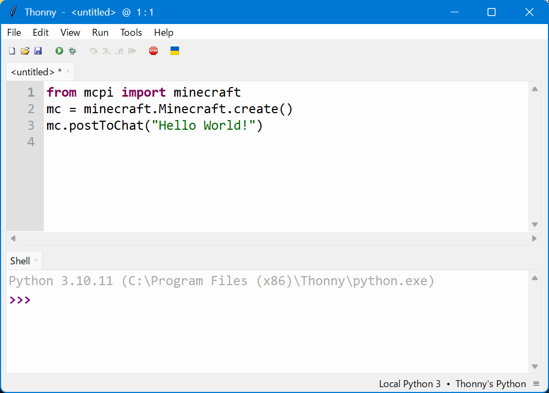
Task: Click the Step into icon
Action: click(x=106, y=51)
